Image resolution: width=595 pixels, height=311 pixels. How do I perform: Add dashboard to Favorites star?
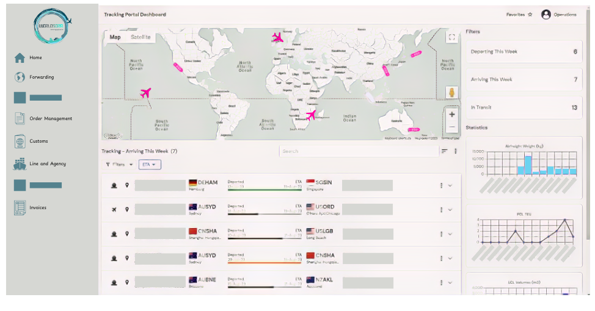coord(530,15)
